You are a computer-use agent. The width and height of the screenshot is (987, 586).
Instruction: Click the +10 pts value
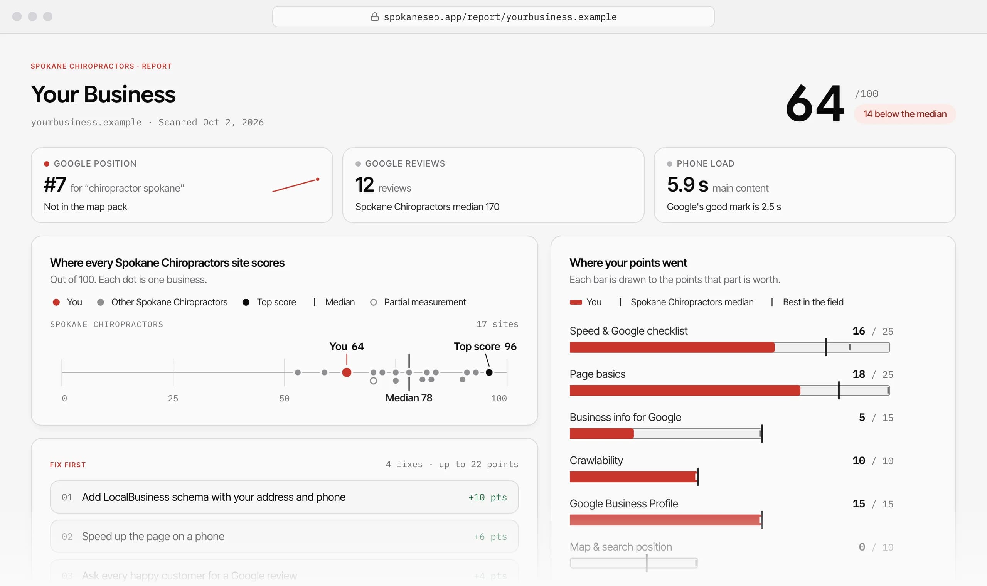[487, 497]
